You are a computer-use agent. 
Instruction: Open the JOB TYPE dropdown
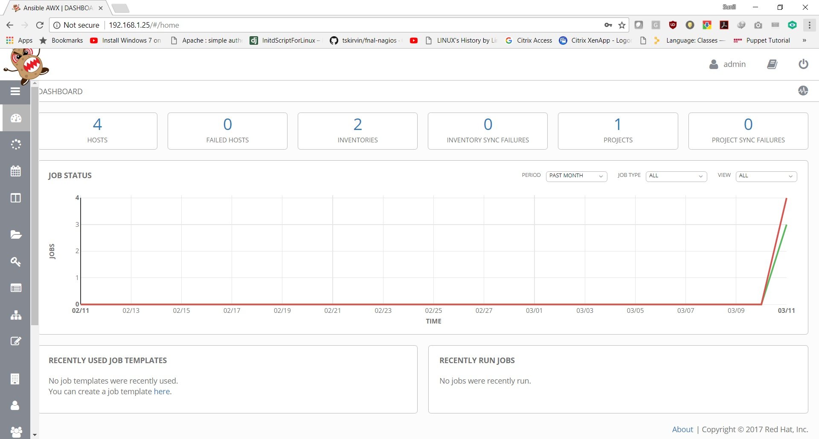pyautogui.click(x=676, y=176)
